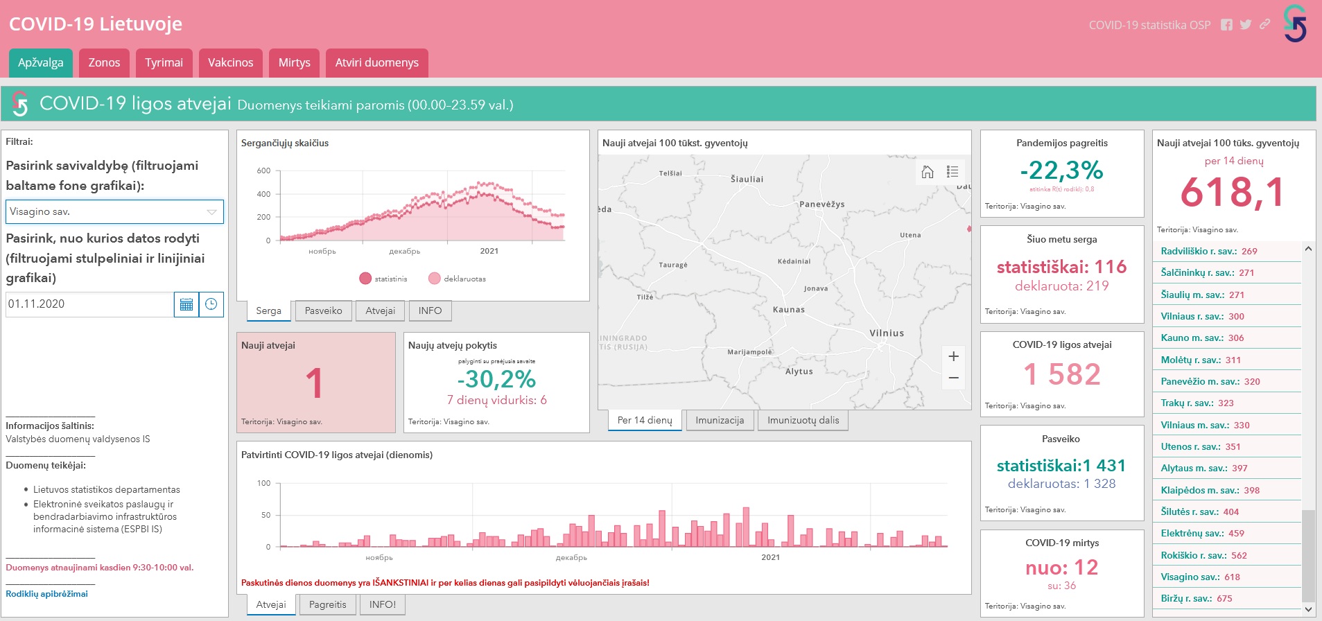Click the date field showing 01.11.2020

point(89,304)
